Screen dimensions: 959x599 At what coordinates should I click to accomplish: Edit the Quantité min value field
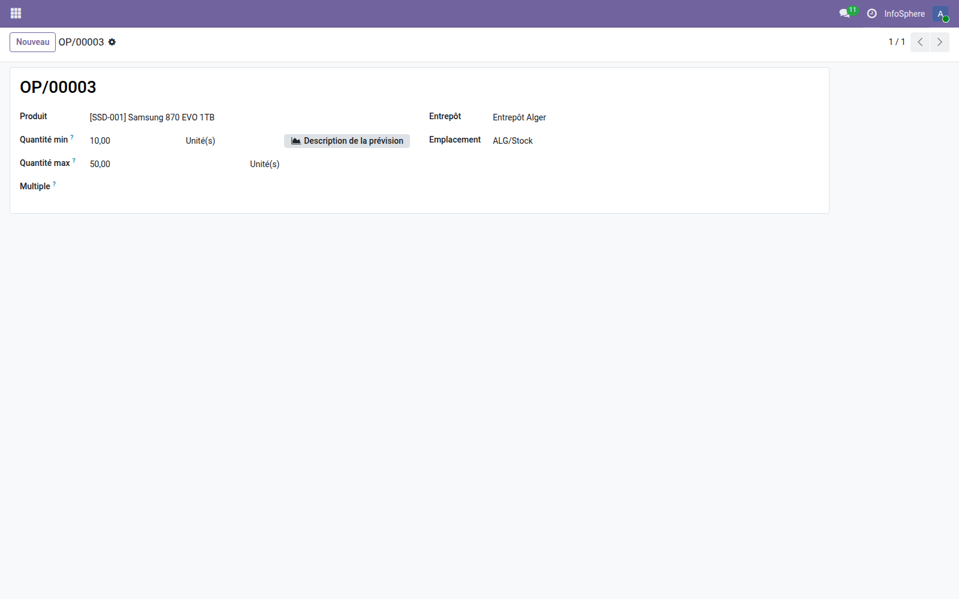[100, 141]
